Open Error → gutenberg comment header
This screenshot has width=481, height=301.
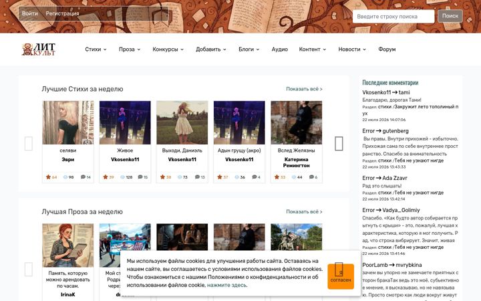point(385,131)
